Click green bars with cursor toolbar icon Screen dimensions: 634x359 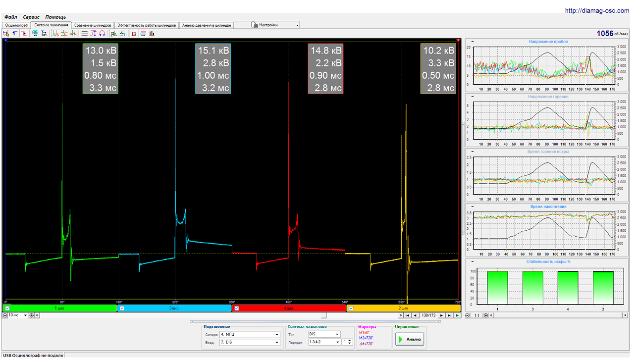(x=114, y=33)
